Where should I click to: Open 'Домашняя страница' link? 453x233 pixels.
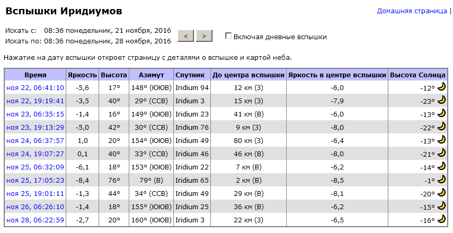point(412,11)
